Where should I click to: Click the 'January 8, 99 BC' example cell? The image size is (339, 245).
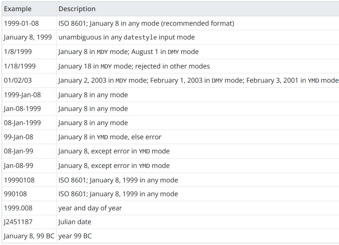(29, 236)
